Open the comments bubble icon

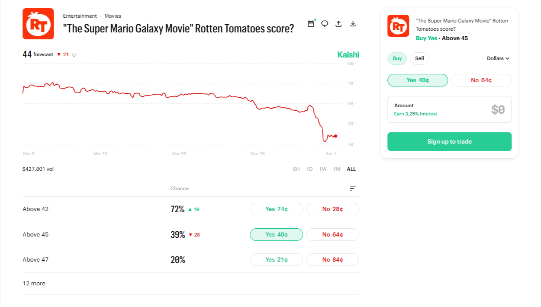click(x=325, y=24)
